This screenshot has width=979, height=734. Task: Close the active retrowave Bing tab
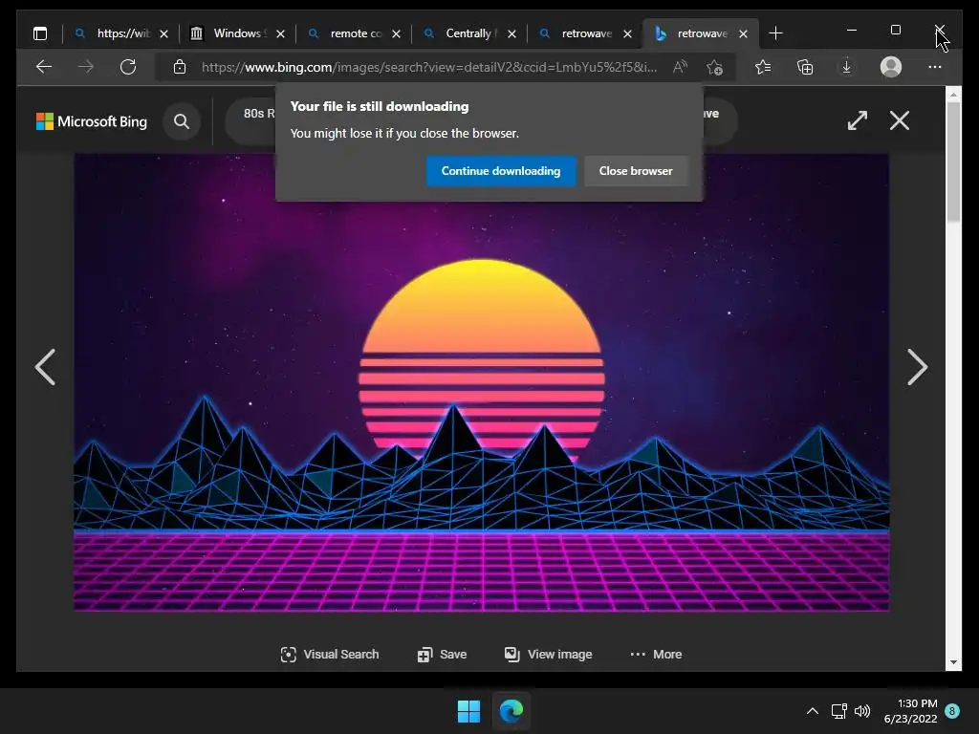(744, 33)
